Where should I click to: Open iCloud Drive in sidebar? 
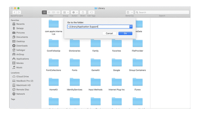pos(21,77)
